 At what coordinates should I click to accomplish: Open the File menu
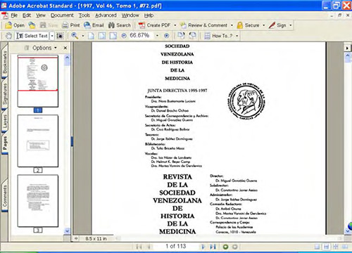click(14, 15)
